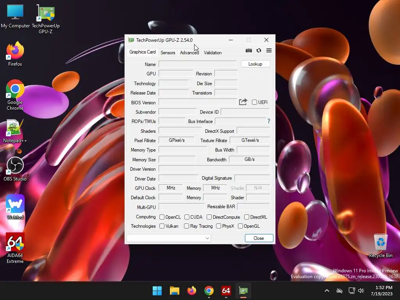
Task: Switch to the Validation tab
Action: pos(212,53)
